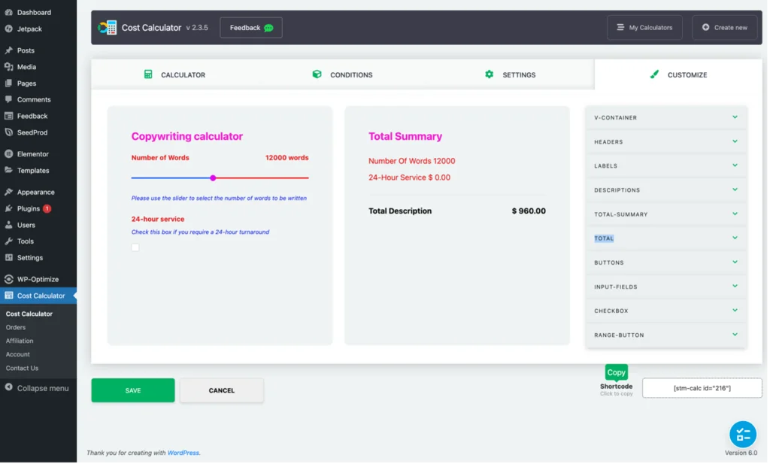Screen dimensions: 770x464
Task: Click the Cost Calculator logo icon in header
Action: click(107, 28)
